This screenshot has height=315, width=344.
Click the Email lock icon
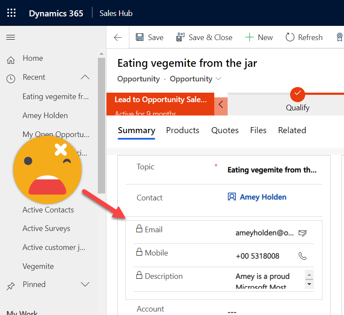[x=139, y=228]
